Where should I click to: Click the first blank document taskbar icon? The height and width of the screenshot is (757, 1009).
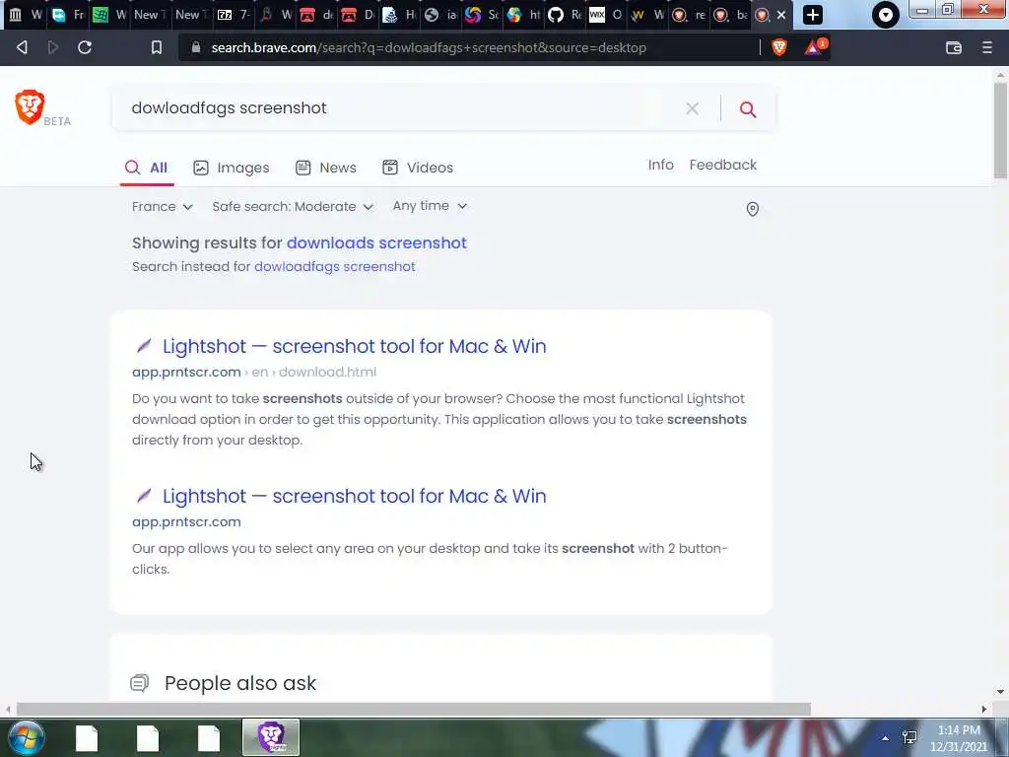(87, 738)
